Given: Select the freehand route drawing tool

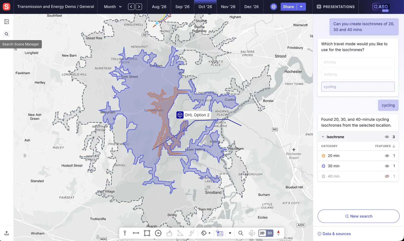Looking at the screenshot, I should (191, 233).
